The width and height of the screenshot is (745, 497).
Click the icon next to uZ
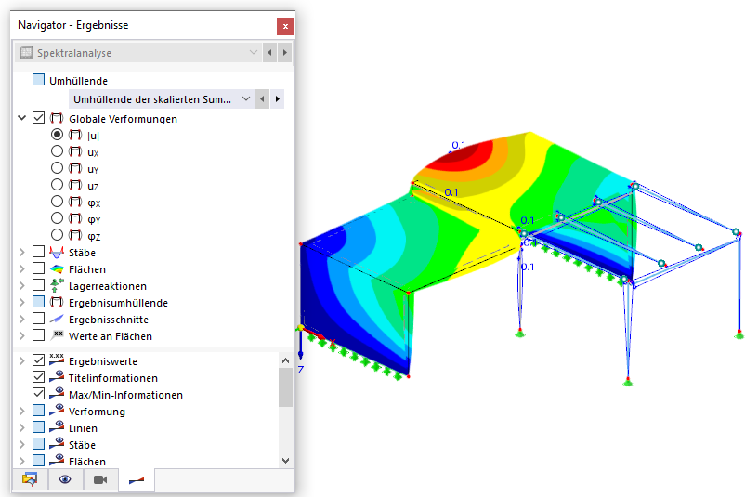(75, 185)
